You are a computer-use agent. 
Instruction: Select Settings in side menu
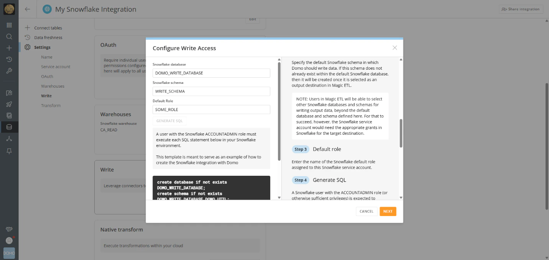coord(42,47)
